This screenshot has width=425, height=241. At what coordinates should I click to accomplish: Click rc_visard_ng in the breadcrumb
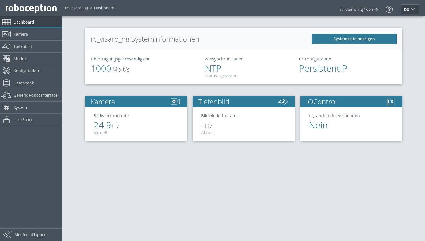point(76,8)
